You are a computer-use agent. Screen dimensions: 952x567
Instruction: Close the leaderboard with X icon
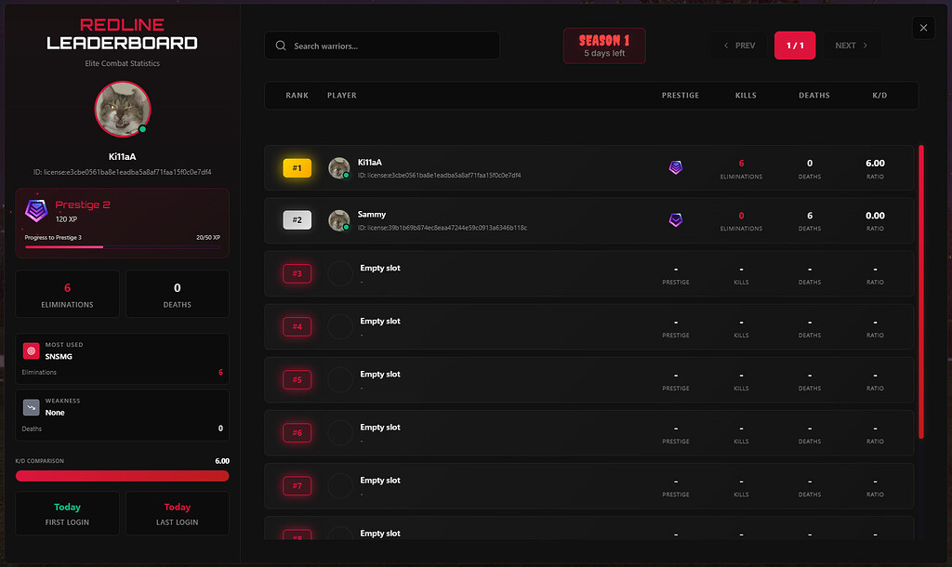pos(923,28)
